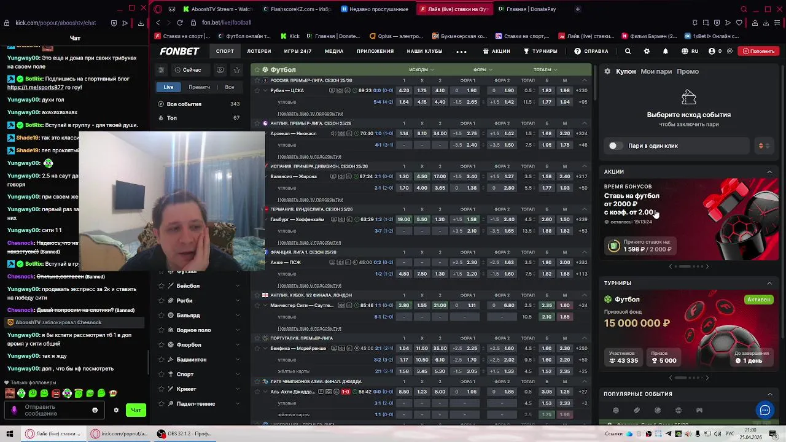Switch to OBS in the taskbar
This screenshot has height=442, width=786.
[x=184, y=434]
